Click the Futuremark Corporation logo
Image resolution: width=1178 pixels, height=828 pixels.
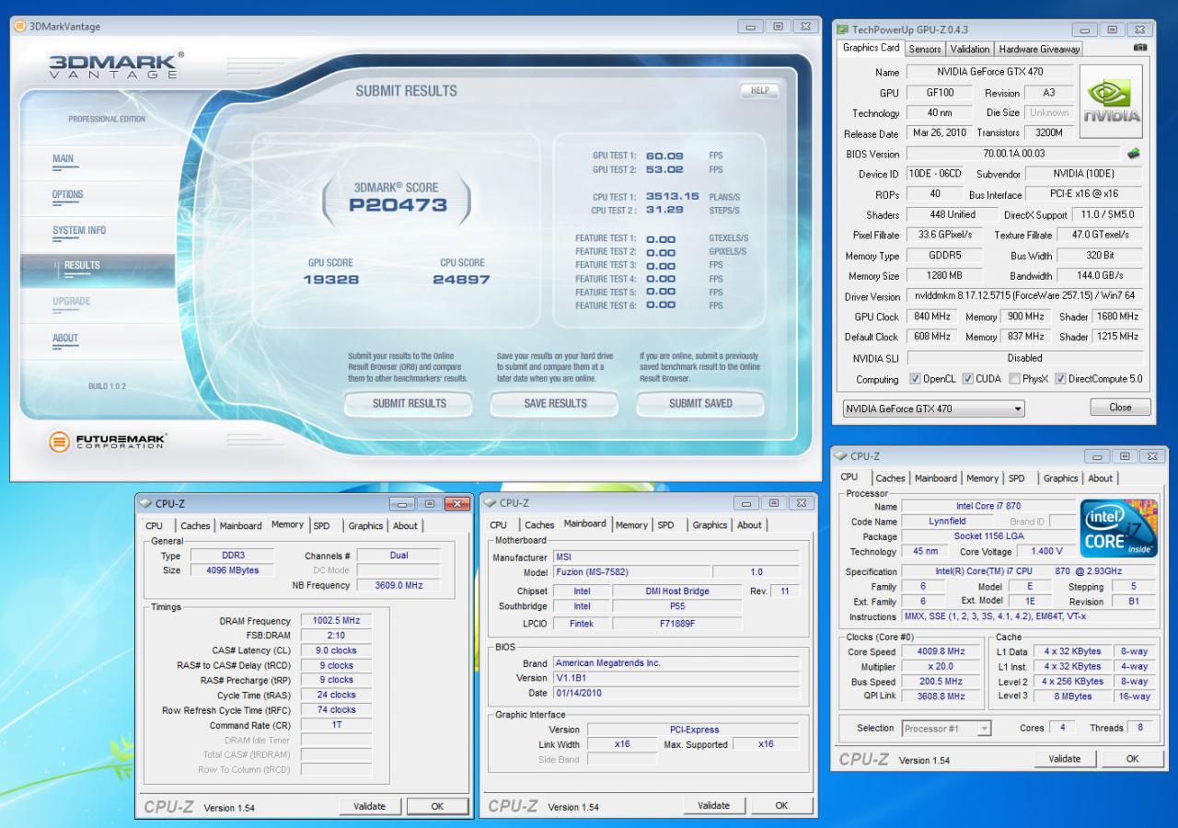coord(108,443)
